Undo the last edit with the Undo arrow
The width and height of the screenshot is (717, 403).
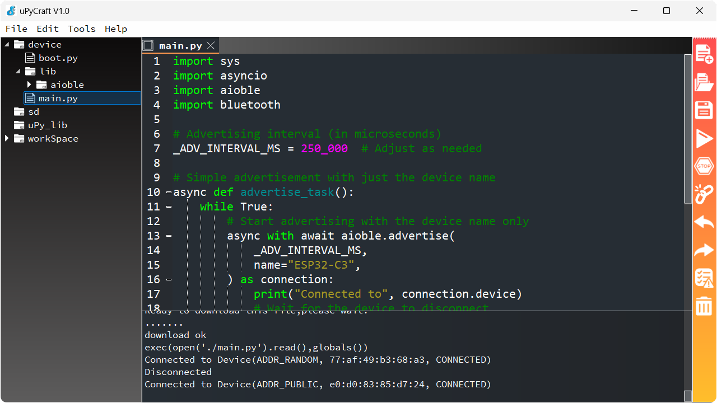click(704, 222)
